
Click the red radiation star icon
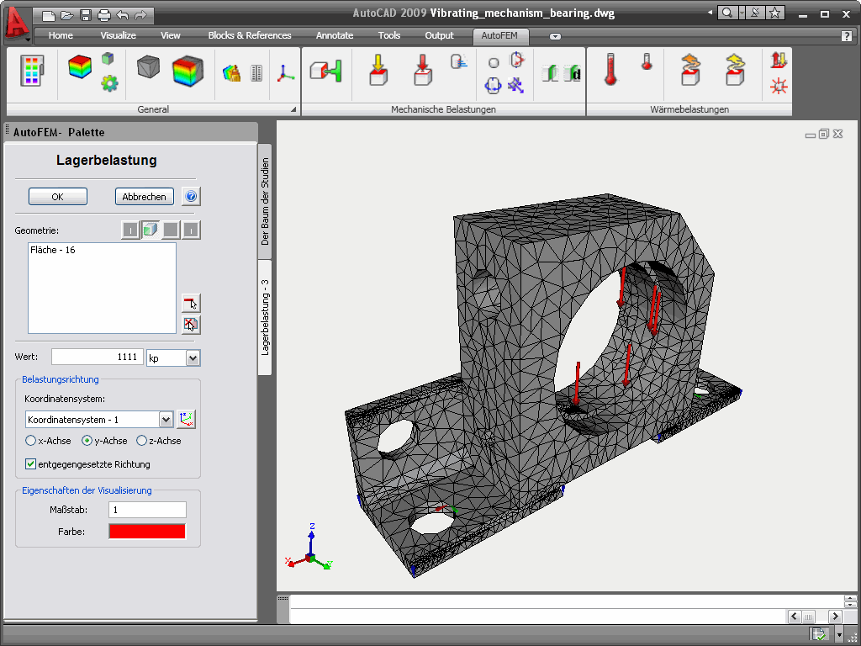tap(779, 87)
